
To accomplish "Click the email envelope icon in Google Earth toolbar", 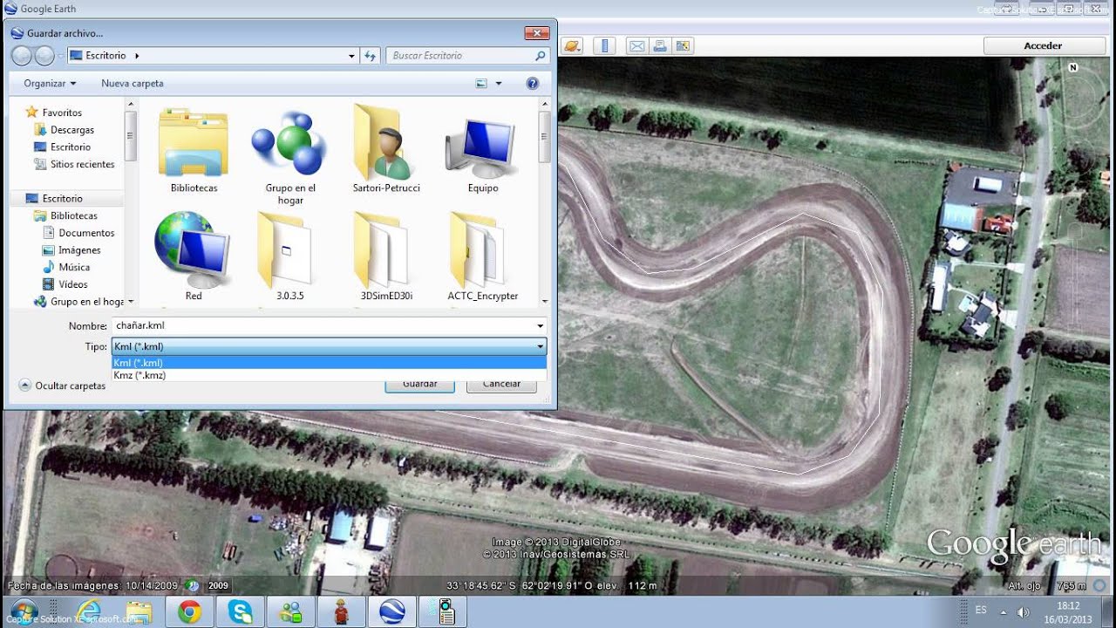I will click(637, 45).
